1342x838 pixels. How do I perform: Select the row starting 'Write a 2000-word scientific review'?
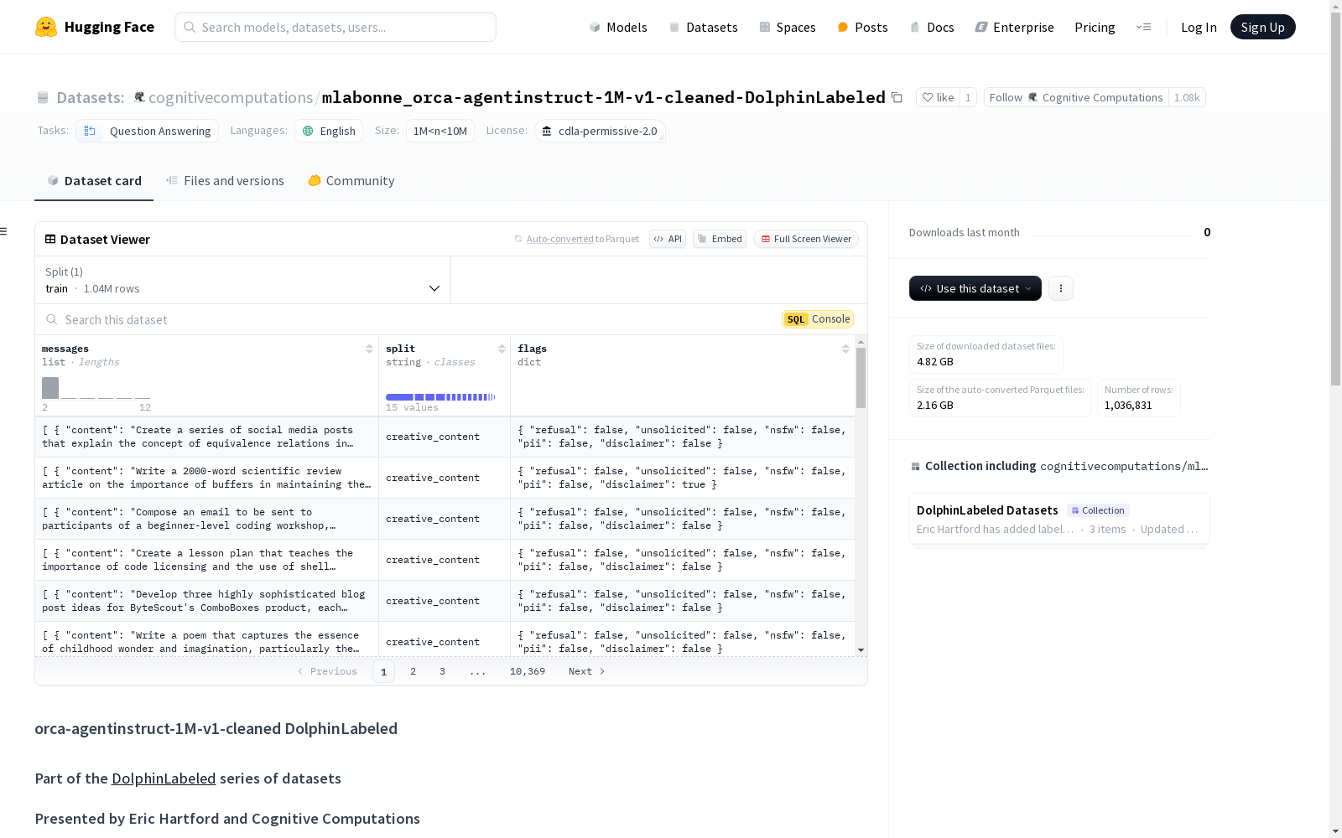click(x=445, y=478)
